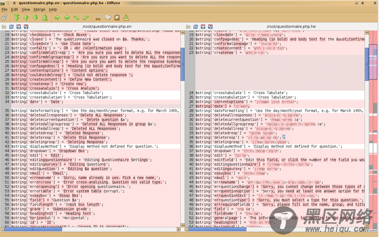The height and width of the screenshot is (237, 379).
Task: Click the left pane vertical scrollbar thumb
Action: click(183, 64)
